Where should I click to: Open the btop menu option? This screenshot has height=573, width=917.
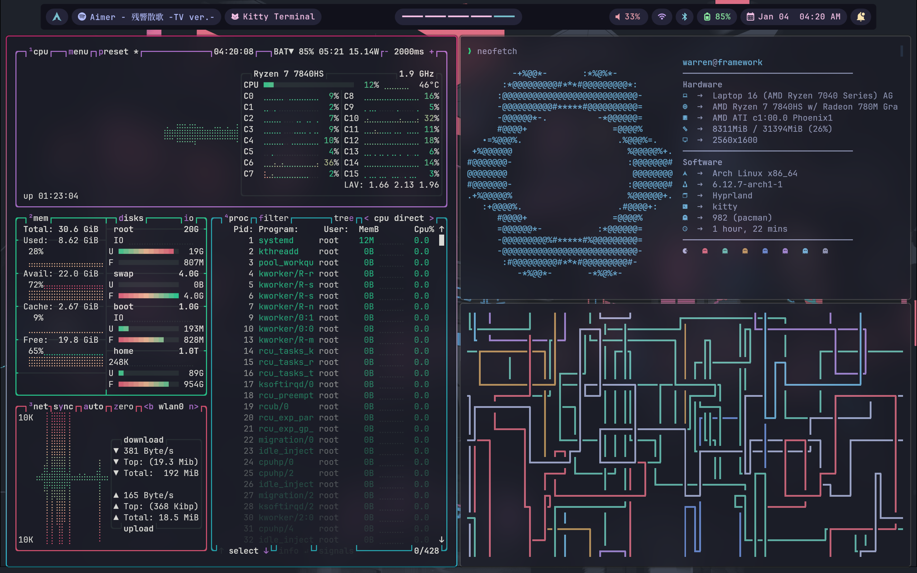78,52
